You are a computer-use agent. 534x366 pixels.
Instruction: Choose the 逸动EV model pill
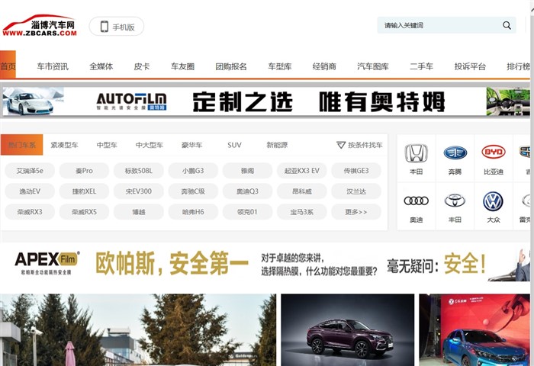pyautogui.click(x=30, y=191)
